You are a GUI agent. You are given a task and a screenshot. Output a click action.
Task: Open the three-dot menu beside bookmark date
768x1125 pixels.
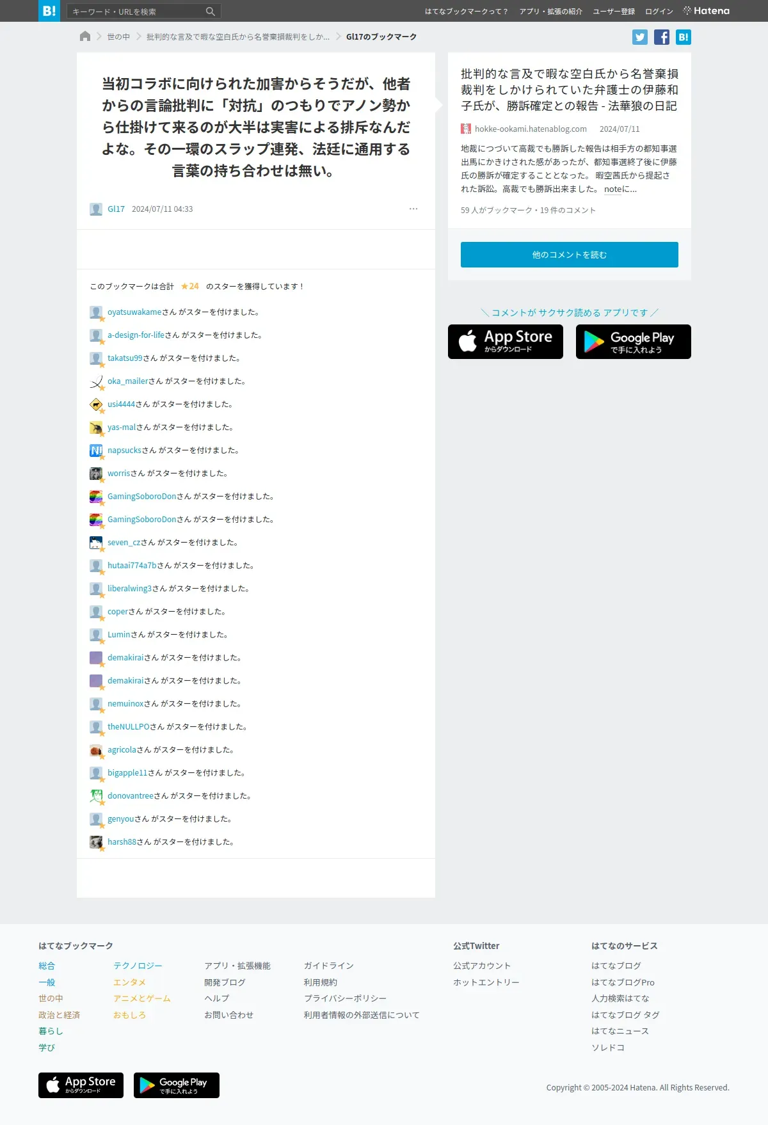pos(413,209)
